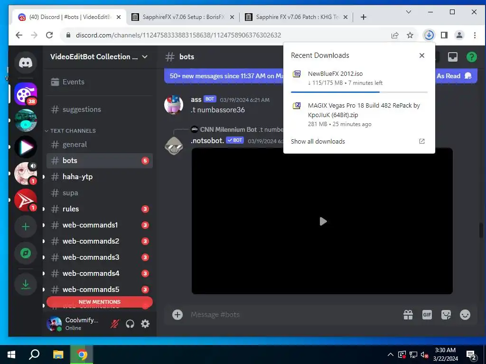This screenshot has height=364, width=486.
Task: Open the general channel
Action: coord(99,145)
